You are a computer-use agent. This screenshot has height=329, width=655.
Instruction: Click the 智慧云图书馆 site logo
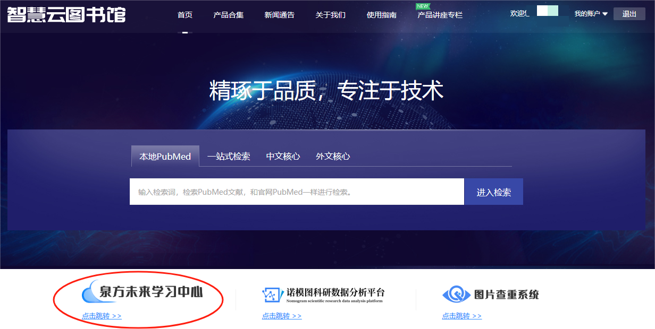(66, 14)
